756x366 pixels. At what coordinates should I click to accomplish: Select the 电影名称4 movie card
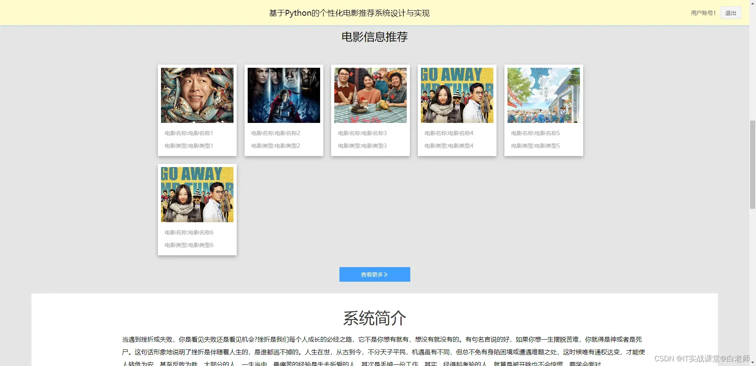pos(457,111)
